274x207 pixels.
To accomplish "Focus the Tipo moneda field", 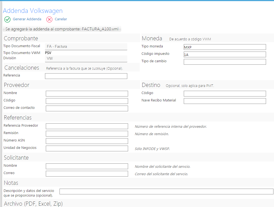I will pyautogui.click(x=225, y=47).
